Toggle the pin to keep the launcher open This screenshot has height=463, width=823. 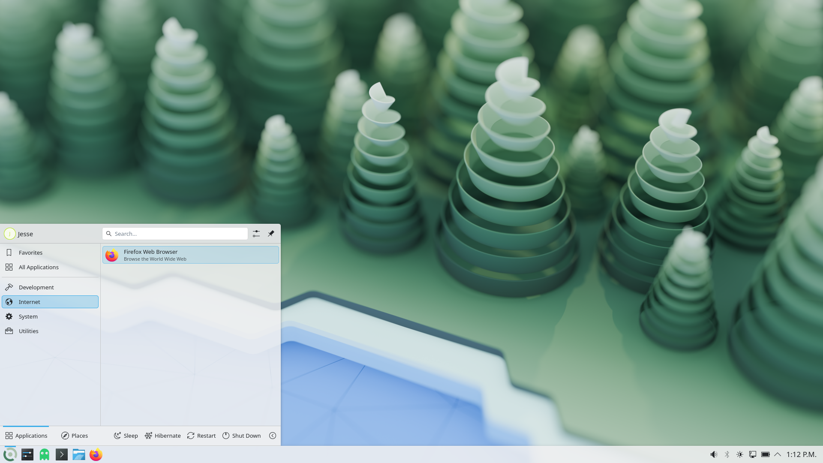271,234
